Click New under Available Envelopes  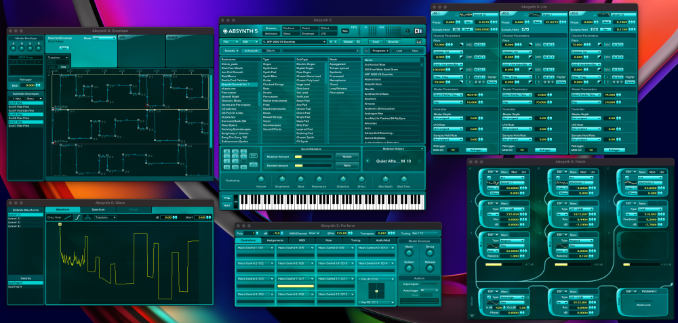[x=17, y=98]
